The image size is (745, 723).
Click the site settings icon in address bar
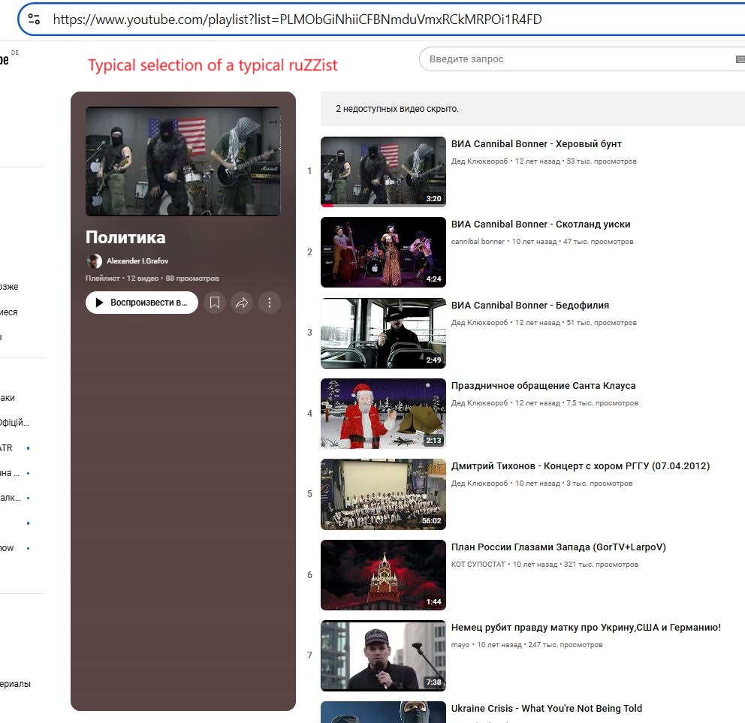(34, 19)
